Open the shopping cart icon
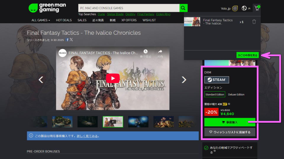 coord(257,8)
